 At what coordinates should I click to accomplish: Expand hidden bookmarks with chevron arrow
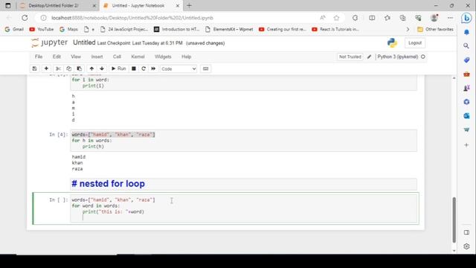408,29
